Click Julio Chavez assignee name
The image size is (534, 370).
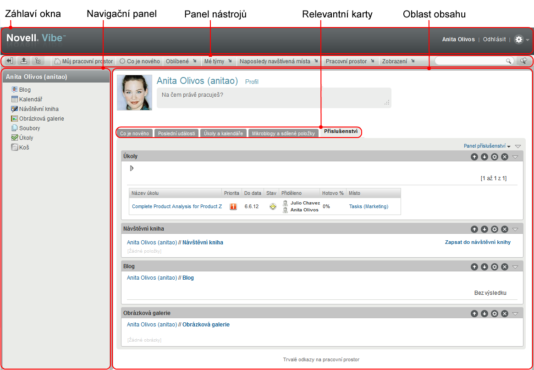(305, 203)
